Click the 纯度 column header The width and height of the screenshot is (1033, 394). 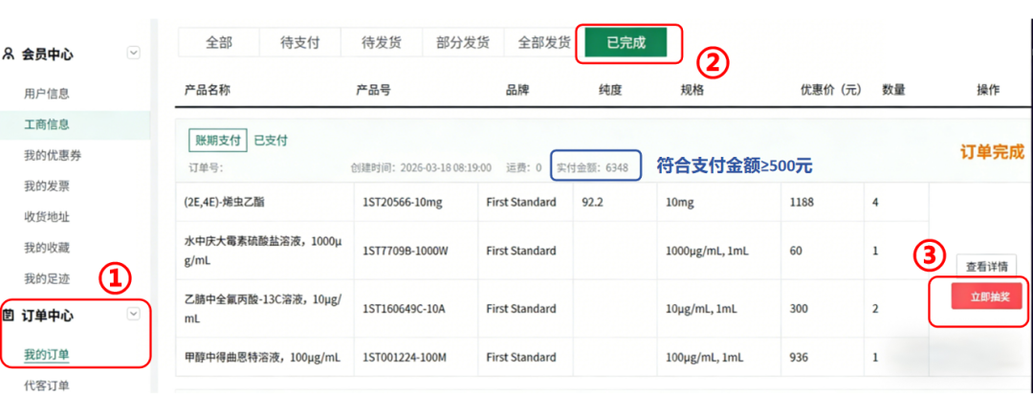[610, 90]
